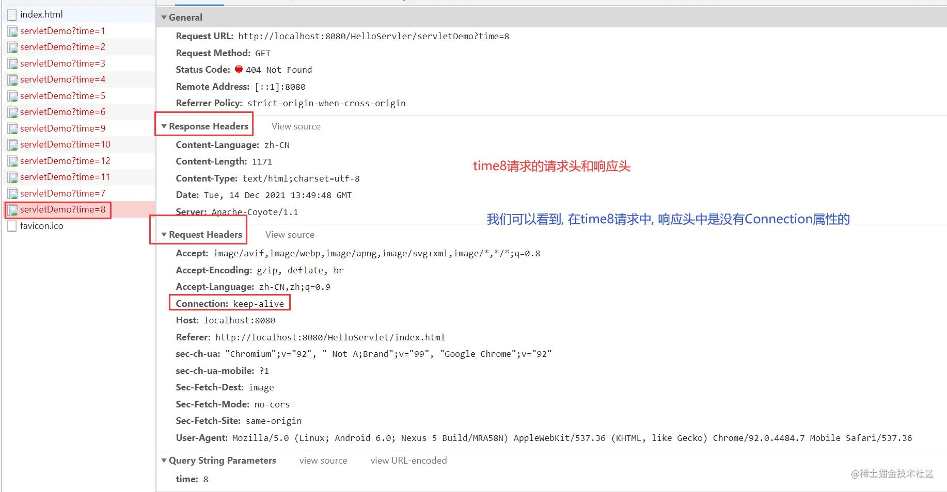Open the servletDemo?time=9 request
The width and height of the screenshot is (947, 492).
(x=62, y=128)
